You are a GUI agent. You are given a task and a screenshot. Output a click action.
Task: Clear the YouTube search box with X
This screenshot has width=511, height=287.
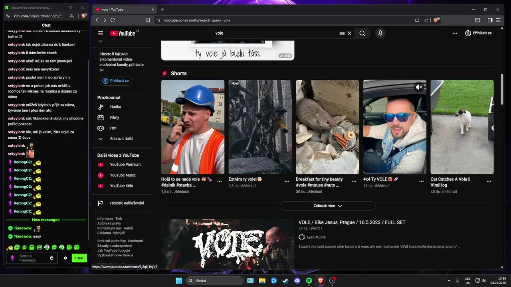[x=349, y=33]
